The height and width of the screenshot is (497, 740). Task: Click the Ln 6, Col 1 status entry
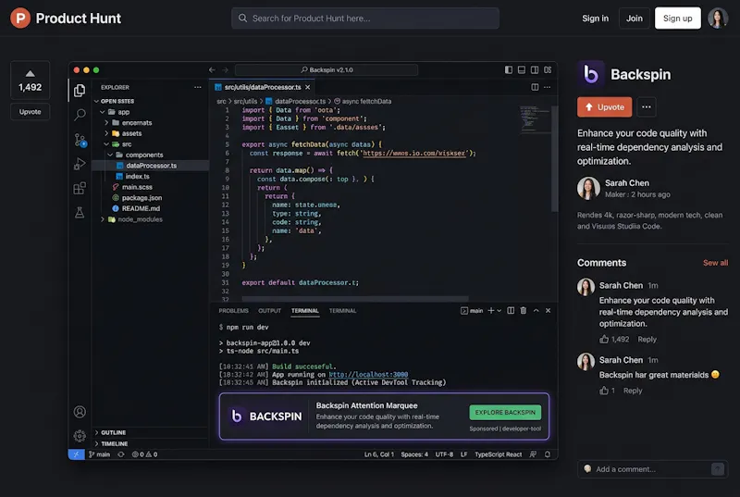[379, 454]
